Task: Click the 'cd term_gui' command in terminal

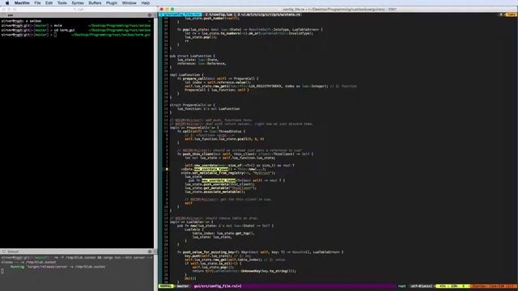Action: tap(65, 30)
